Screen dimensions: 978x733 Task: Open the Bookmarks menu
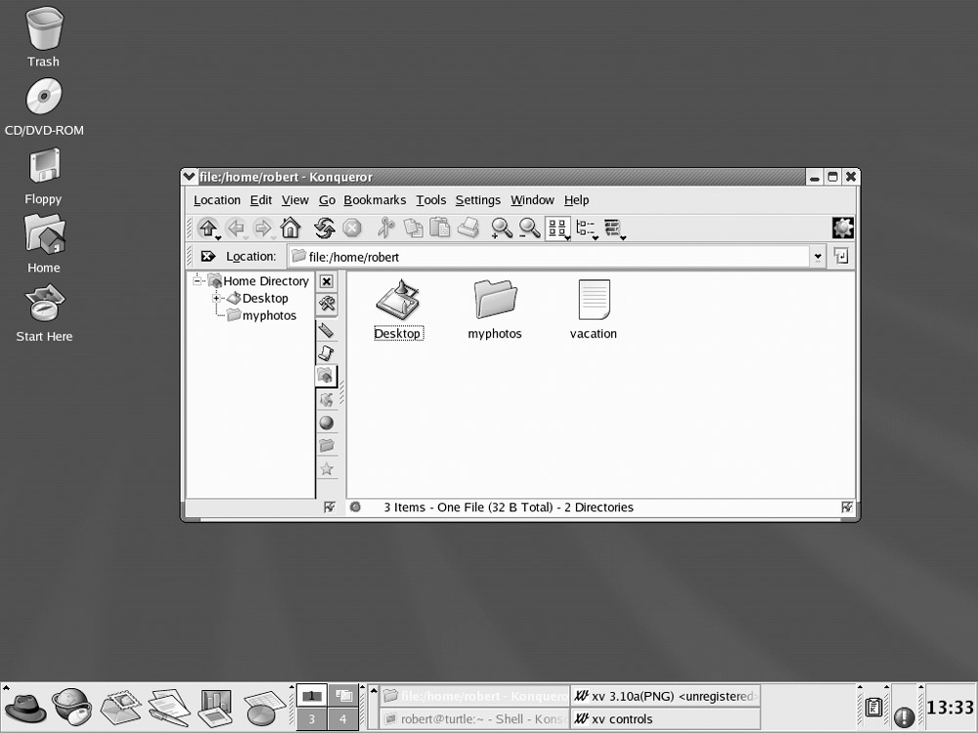[375, 200]
